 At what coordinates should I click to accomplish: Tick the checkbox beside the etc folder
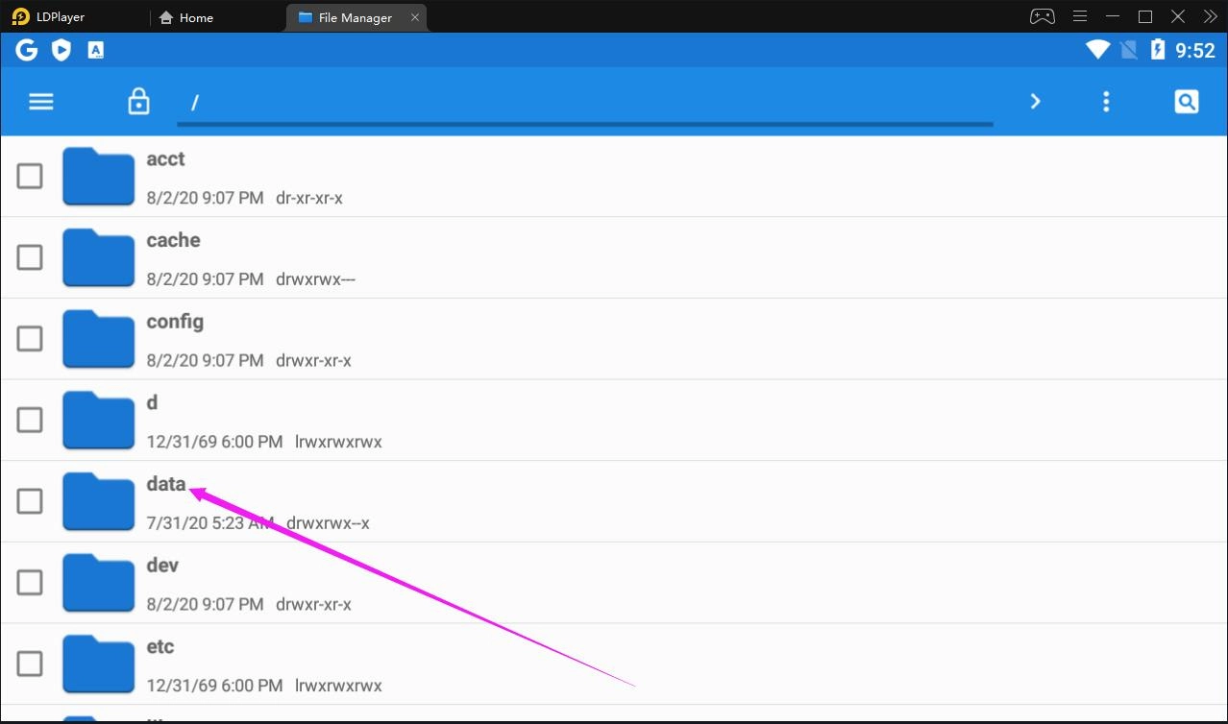[29, 663]
